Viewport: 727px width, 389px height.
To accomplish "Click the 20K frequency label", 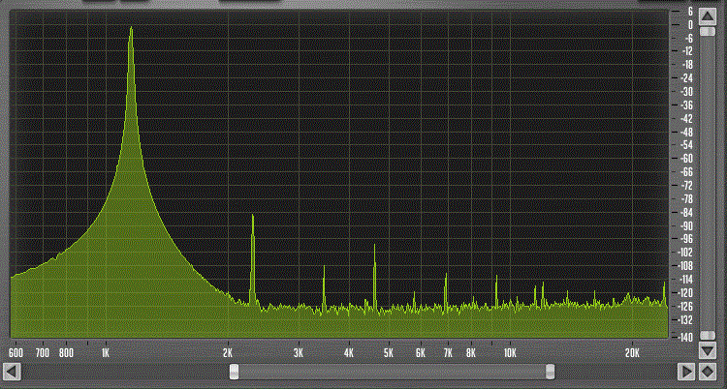I will 632,353.
